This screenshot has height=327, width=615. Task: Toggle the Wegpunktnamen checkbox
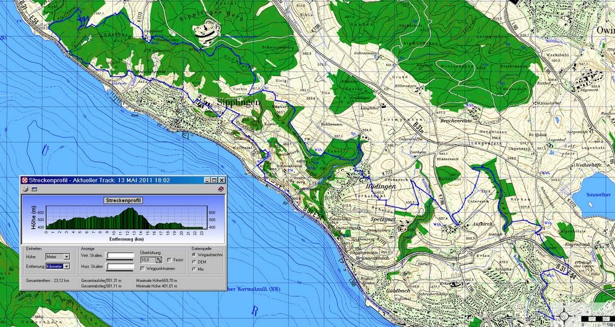click(x=142, y=268)
